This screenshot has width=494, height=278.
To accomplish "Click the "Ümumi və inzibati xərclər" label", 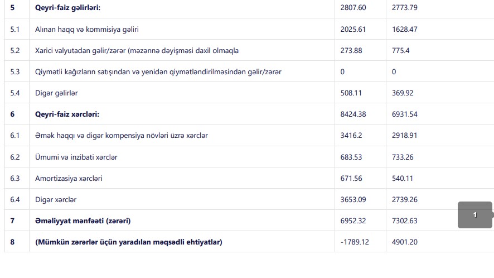I will pos(76,157).
